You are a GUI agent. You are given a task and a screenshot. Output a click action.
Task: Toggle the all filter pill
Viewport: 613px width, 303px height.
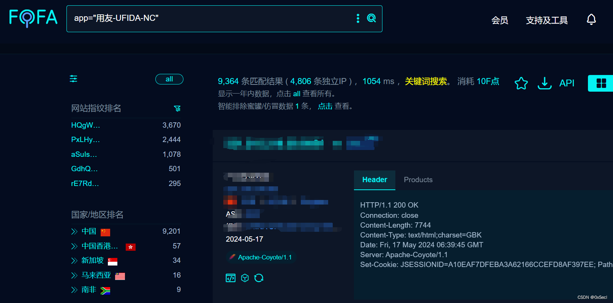coord(169,79)
